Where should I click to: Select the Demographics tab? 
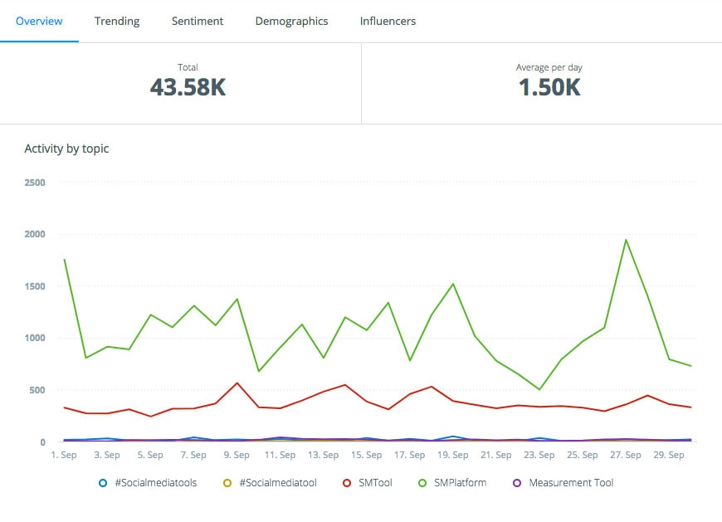tap(291, 21)
